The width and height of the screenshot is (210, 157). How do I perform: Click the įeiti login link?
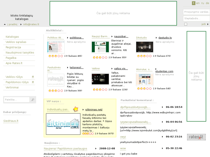[204, 24]
